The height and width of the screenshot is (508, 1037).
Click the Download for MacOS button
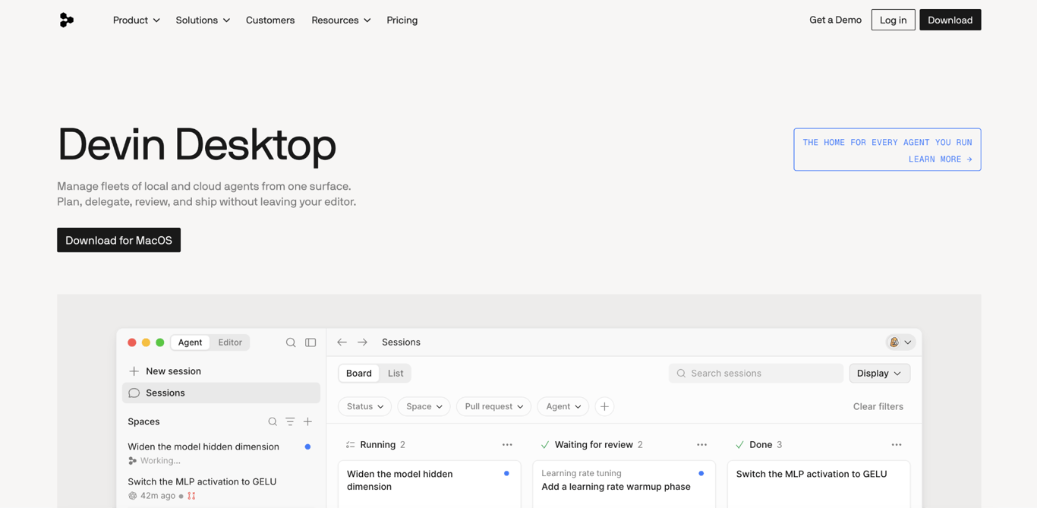coord(118,240)
